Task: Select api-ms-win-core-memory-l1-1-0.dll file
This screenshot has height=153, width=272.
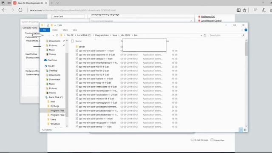Action: (x=96, y=99)
